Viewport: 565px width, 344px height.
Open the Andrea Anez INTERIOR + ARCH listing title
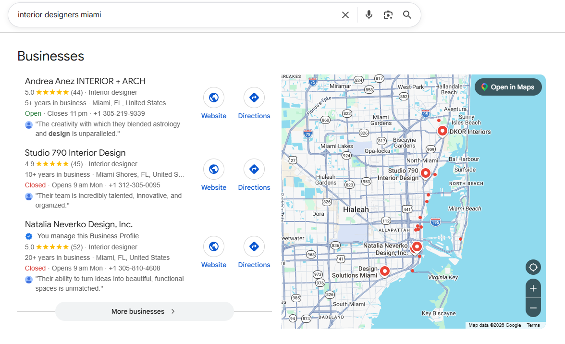[x=85, y=81]
